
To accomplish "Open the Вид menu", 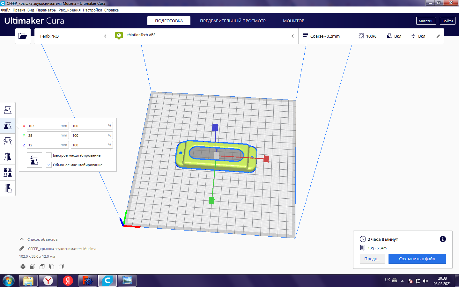I will tap(31, 10).
